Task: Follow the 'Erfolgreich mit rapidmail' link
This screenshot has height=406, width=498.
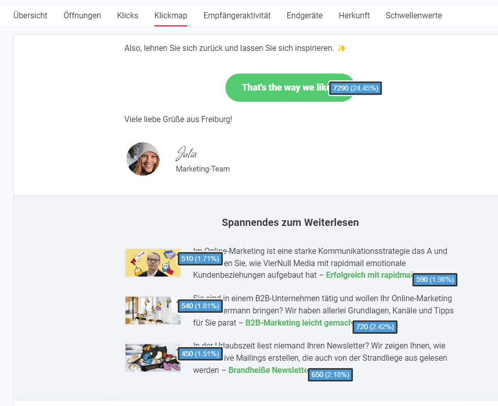Action: 368,275
